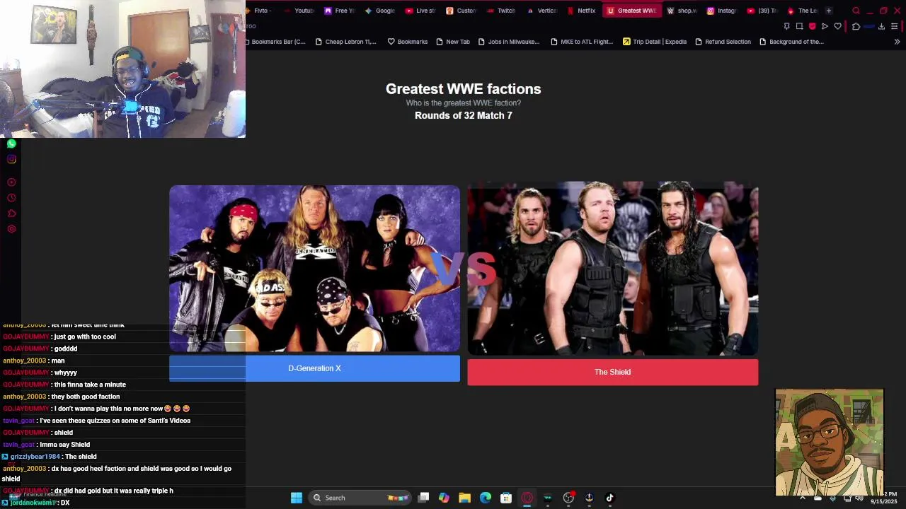
Task: Switch to the YouTube tab
Action: click(298, 11)
